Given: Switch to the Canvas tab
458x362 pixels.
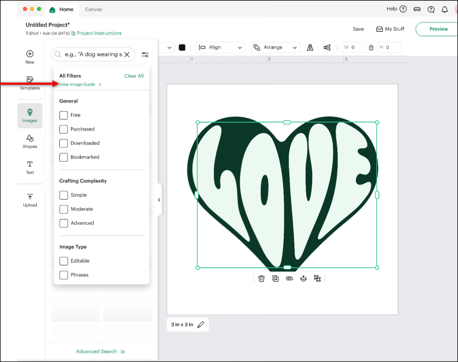Looking at the screenshot, I should (93, 9).
